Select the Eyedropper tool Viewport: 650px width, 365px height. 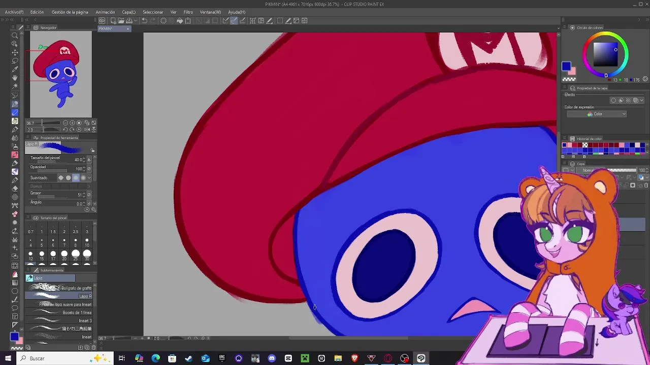pos(15,69)
